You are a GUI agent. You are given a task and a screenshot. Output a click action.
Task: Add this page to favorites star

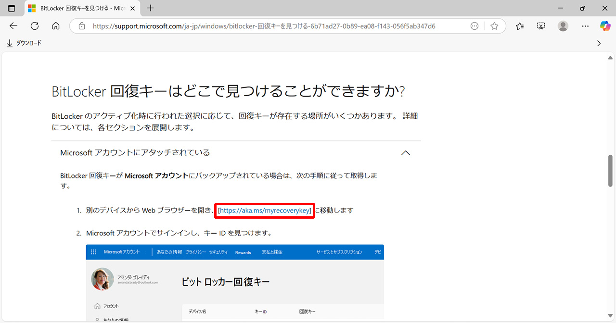pos(494,26)
